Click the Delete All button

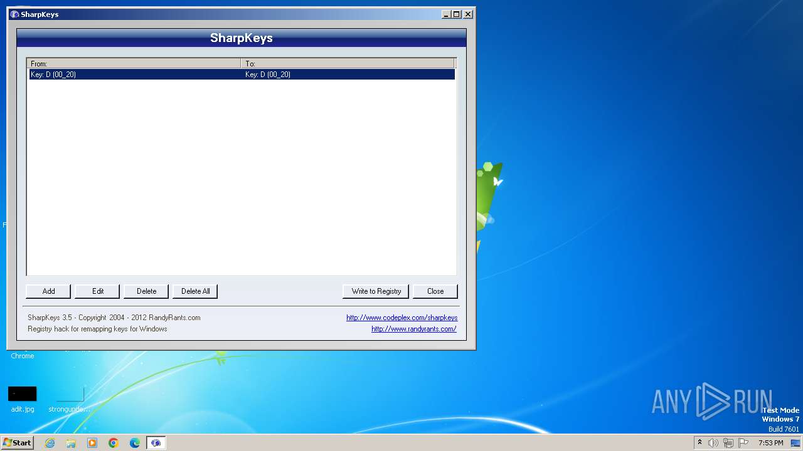[x=195, y=291]
